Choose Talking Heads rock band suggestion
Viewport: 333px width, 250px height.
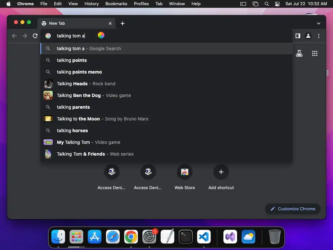click(x=166, y=84)
